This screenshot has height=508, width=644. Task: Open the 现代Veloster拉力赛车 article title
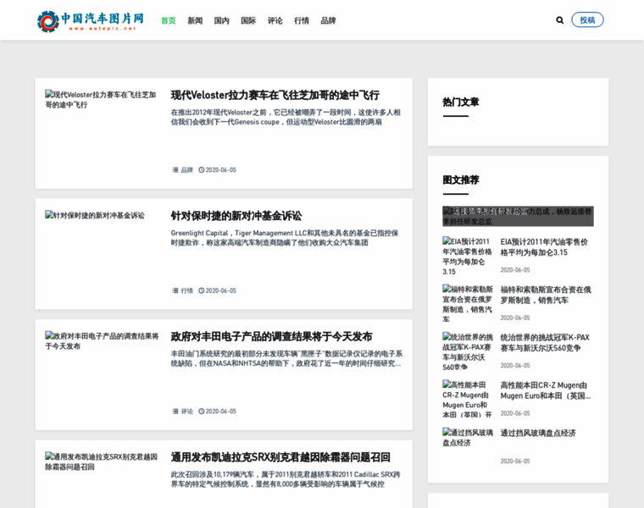pos(275,95)
